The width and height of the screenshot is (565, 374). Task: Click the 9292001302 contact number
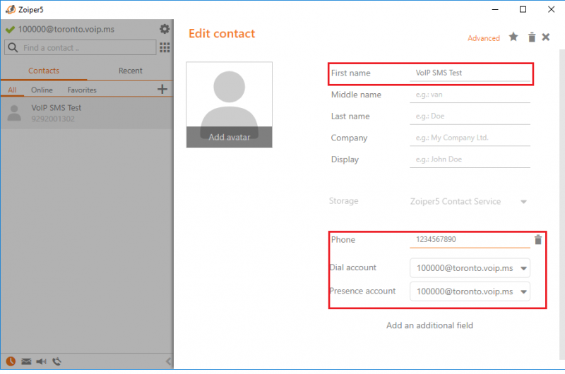pos(53,119)
